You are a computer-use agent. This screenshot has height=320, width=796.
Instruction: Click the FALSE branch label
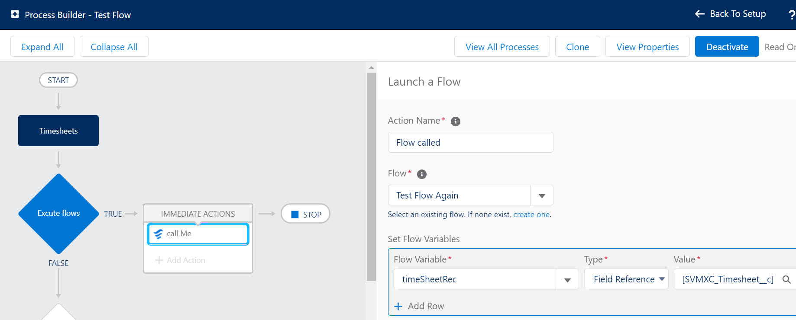pos(58,263)
